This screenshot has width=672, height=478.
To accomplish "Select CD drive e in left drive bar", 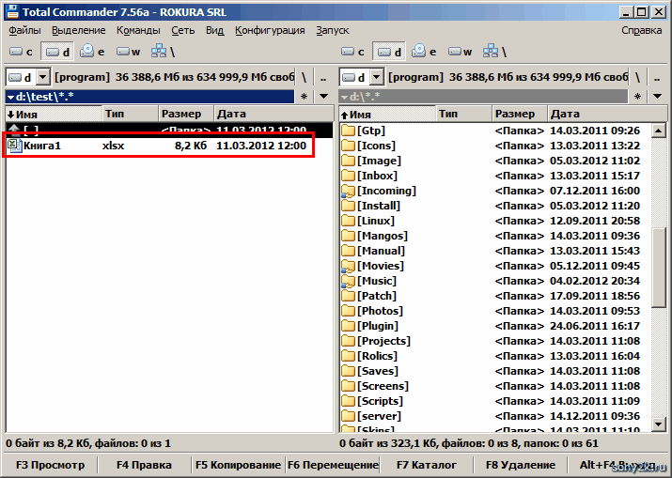I will coord(92,52).
